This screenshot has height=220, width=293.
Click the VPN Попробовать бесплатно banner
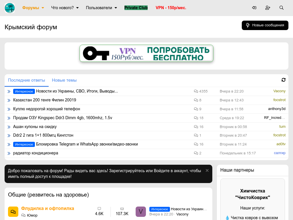pyautogui.click(x=146, y=53)
